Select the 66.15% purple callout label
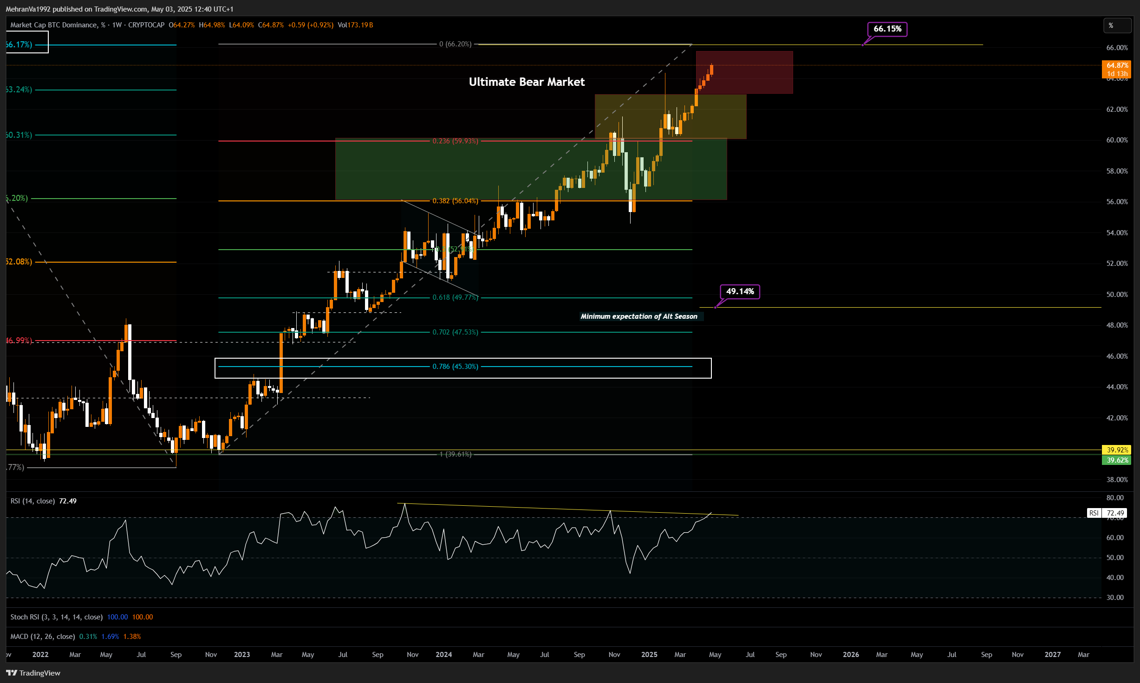 pos(887,29)
